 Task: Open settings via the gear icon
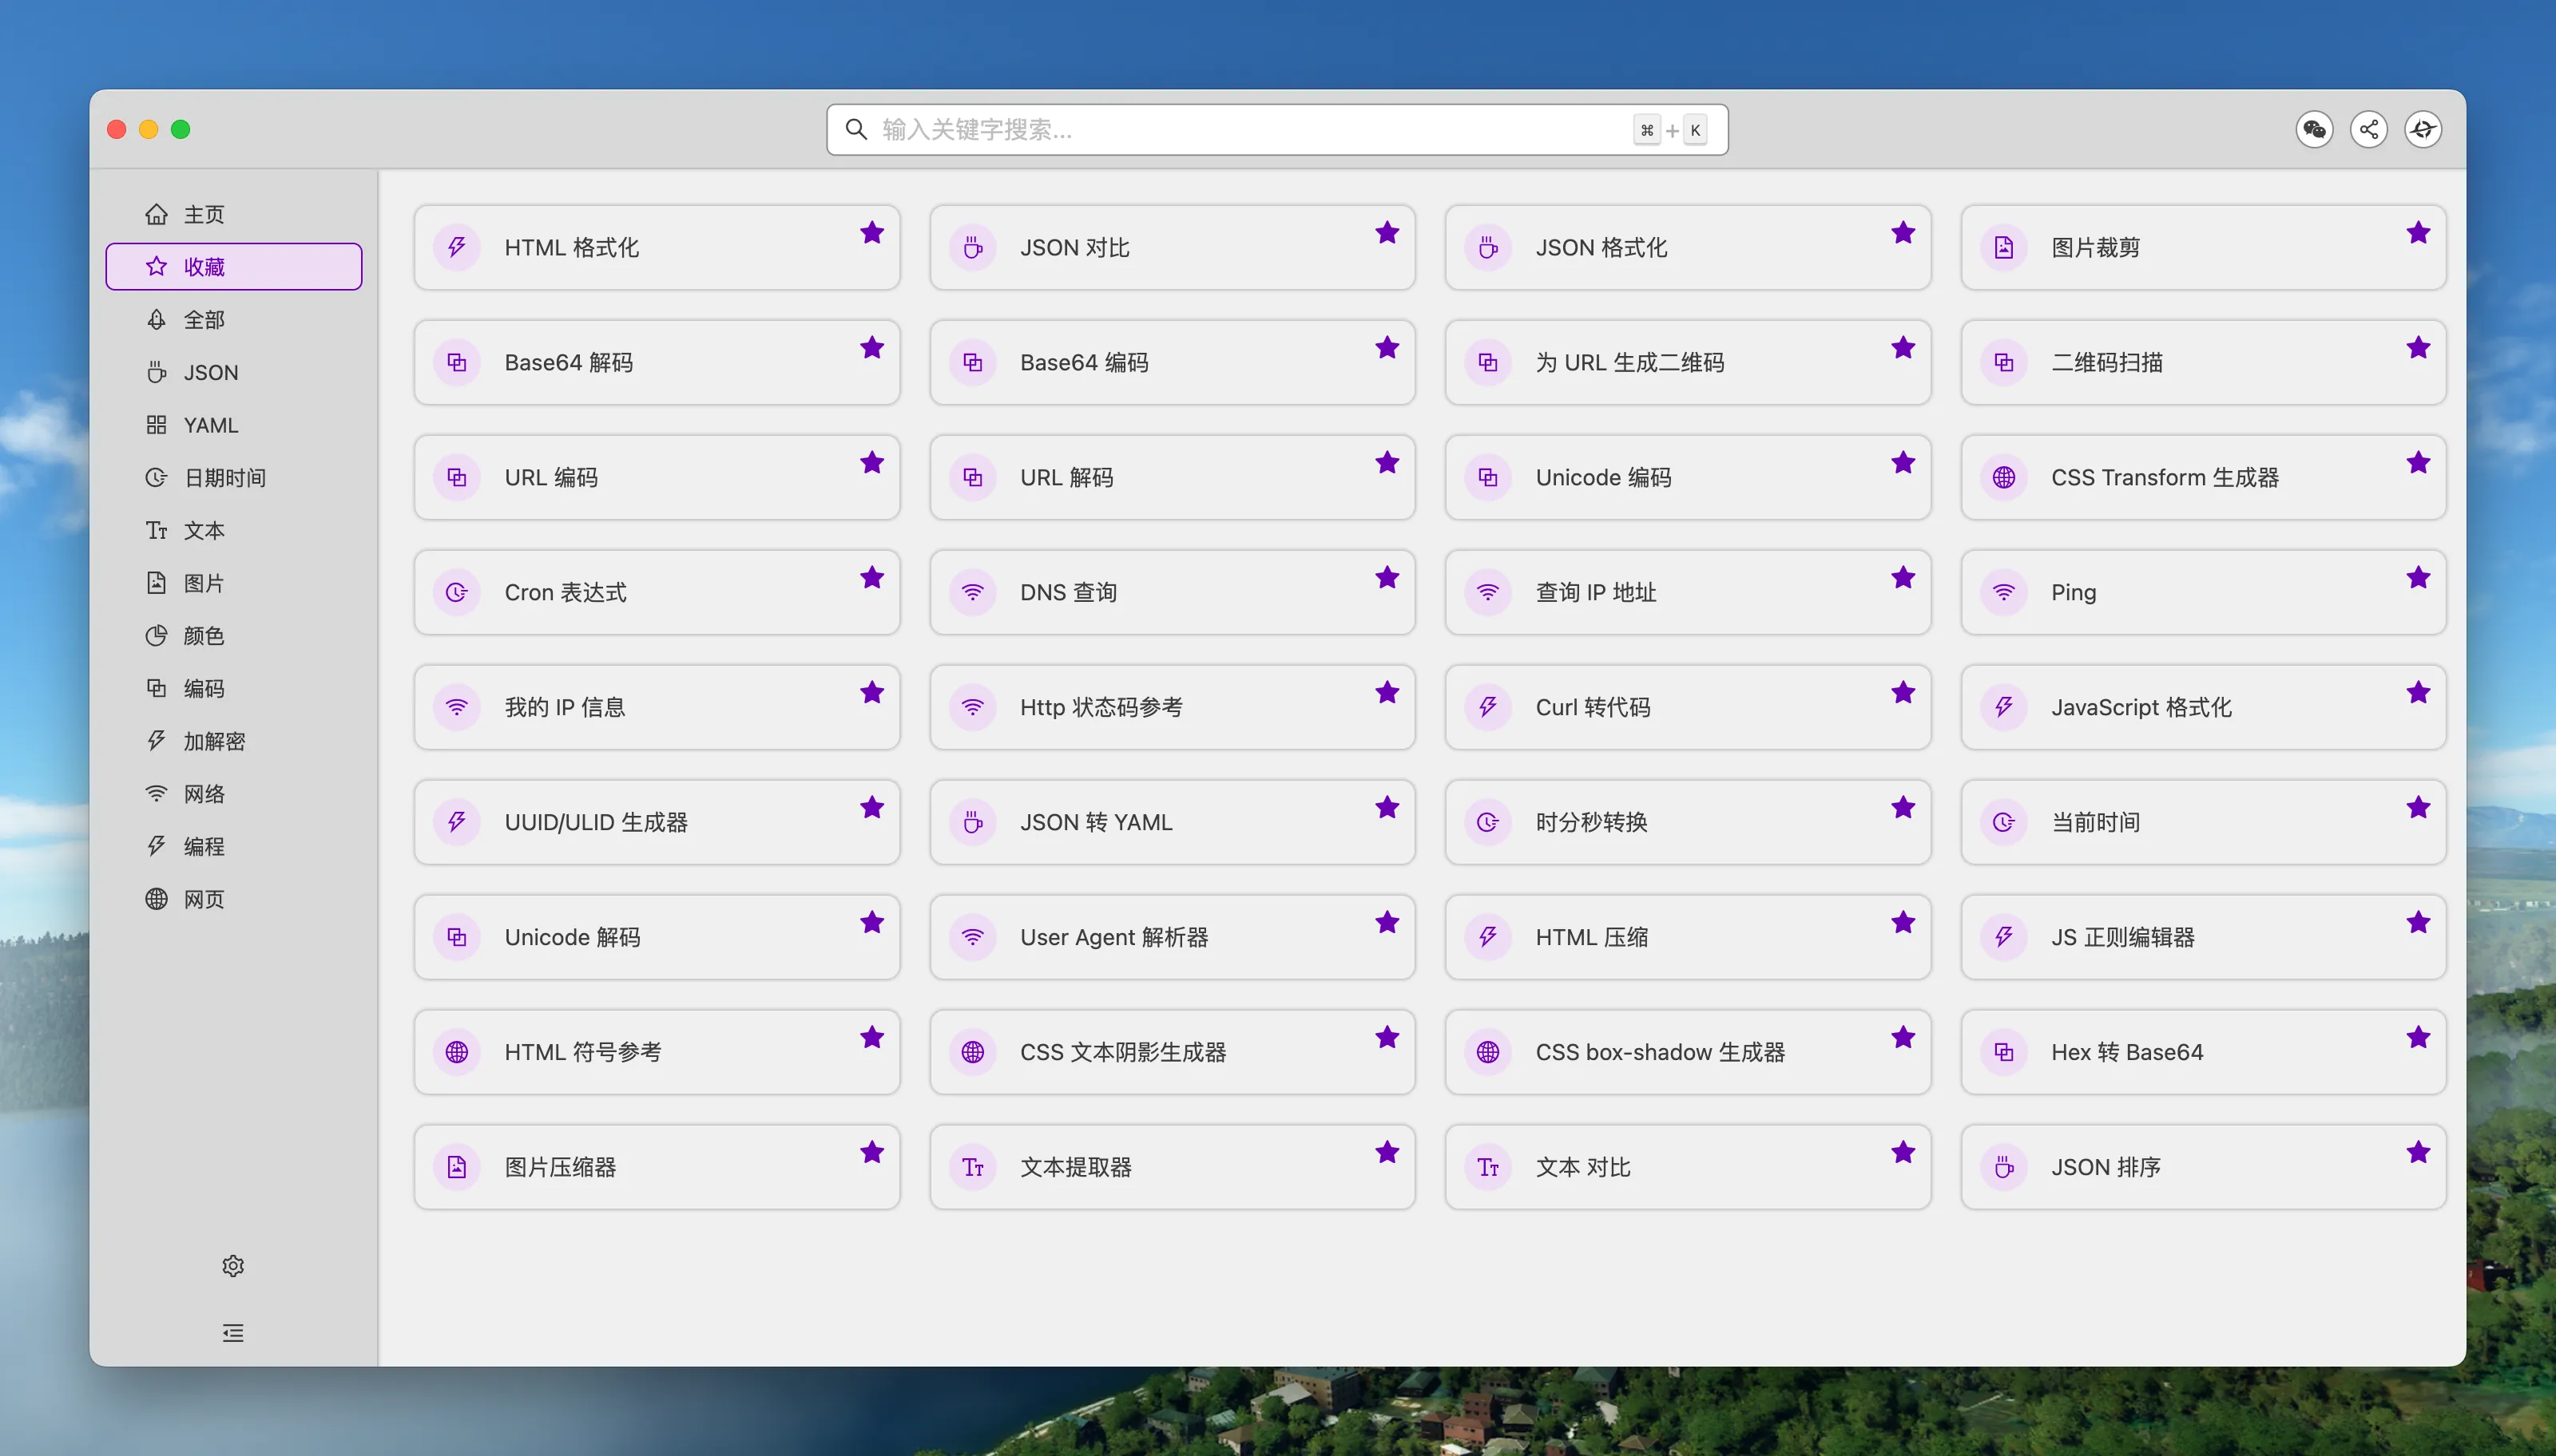(x=233, y=1265)
